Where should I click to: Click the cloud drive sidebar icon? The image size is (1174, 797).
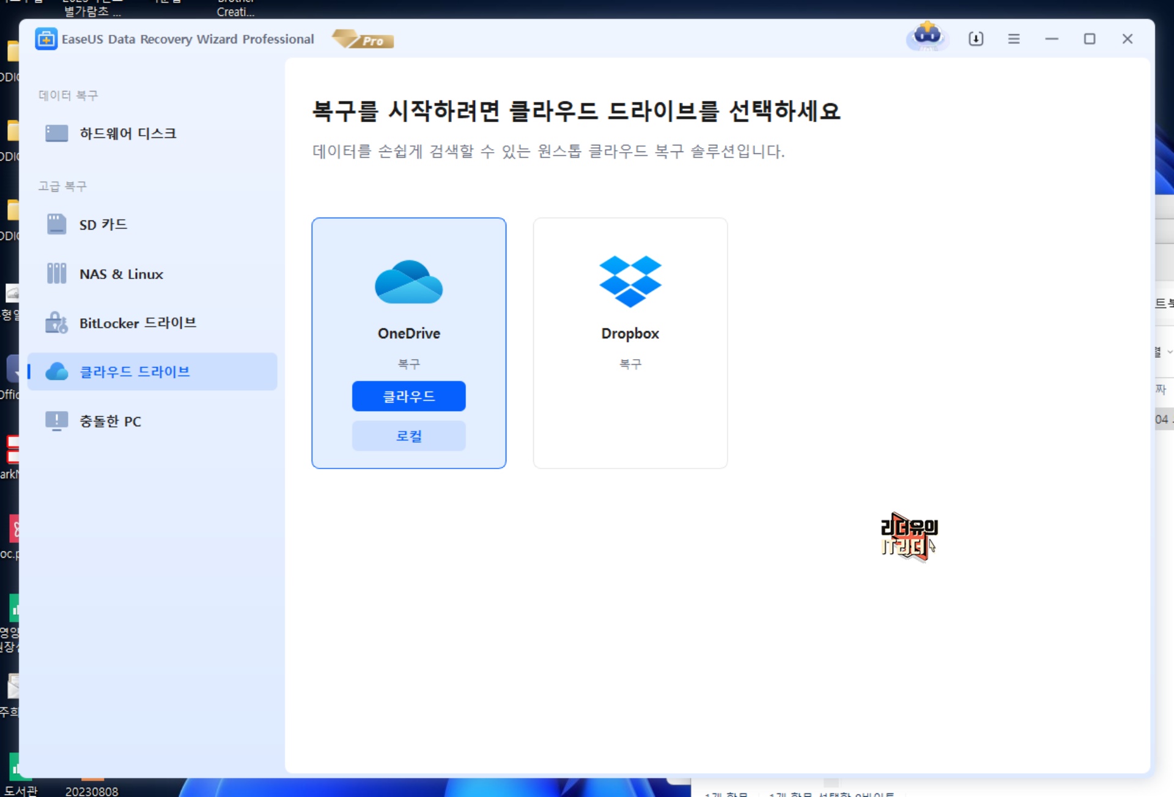pos(57,371)
